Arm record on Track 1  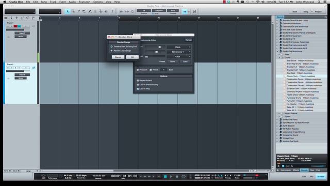coord(15,26)
